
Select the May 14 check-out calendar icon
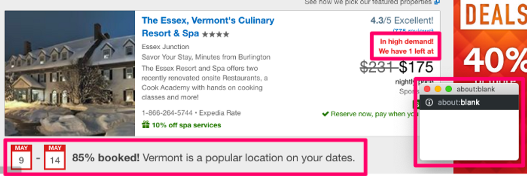pos(55,157)
